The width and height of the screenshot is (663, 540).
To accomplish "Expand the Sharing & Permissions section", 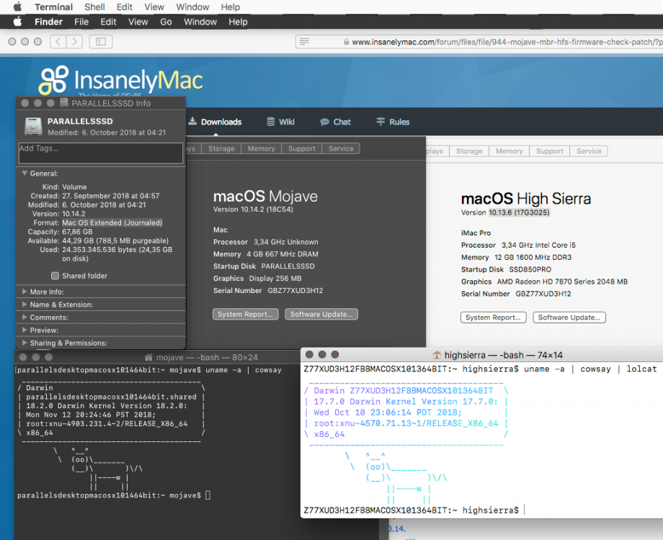I will click(25, 343).
